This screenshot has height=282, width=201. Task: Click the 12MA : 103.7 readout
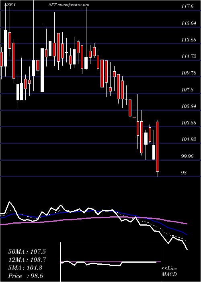tap(27, 260)
